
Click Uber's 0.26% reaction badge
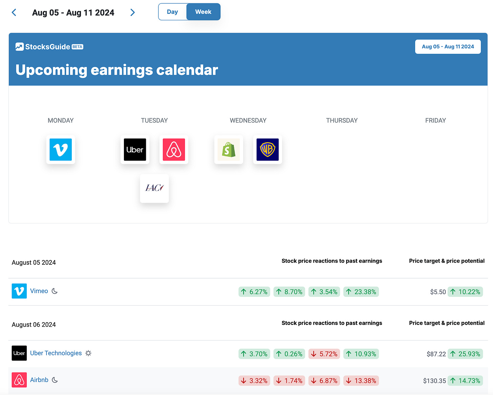[x=289, y=354]
